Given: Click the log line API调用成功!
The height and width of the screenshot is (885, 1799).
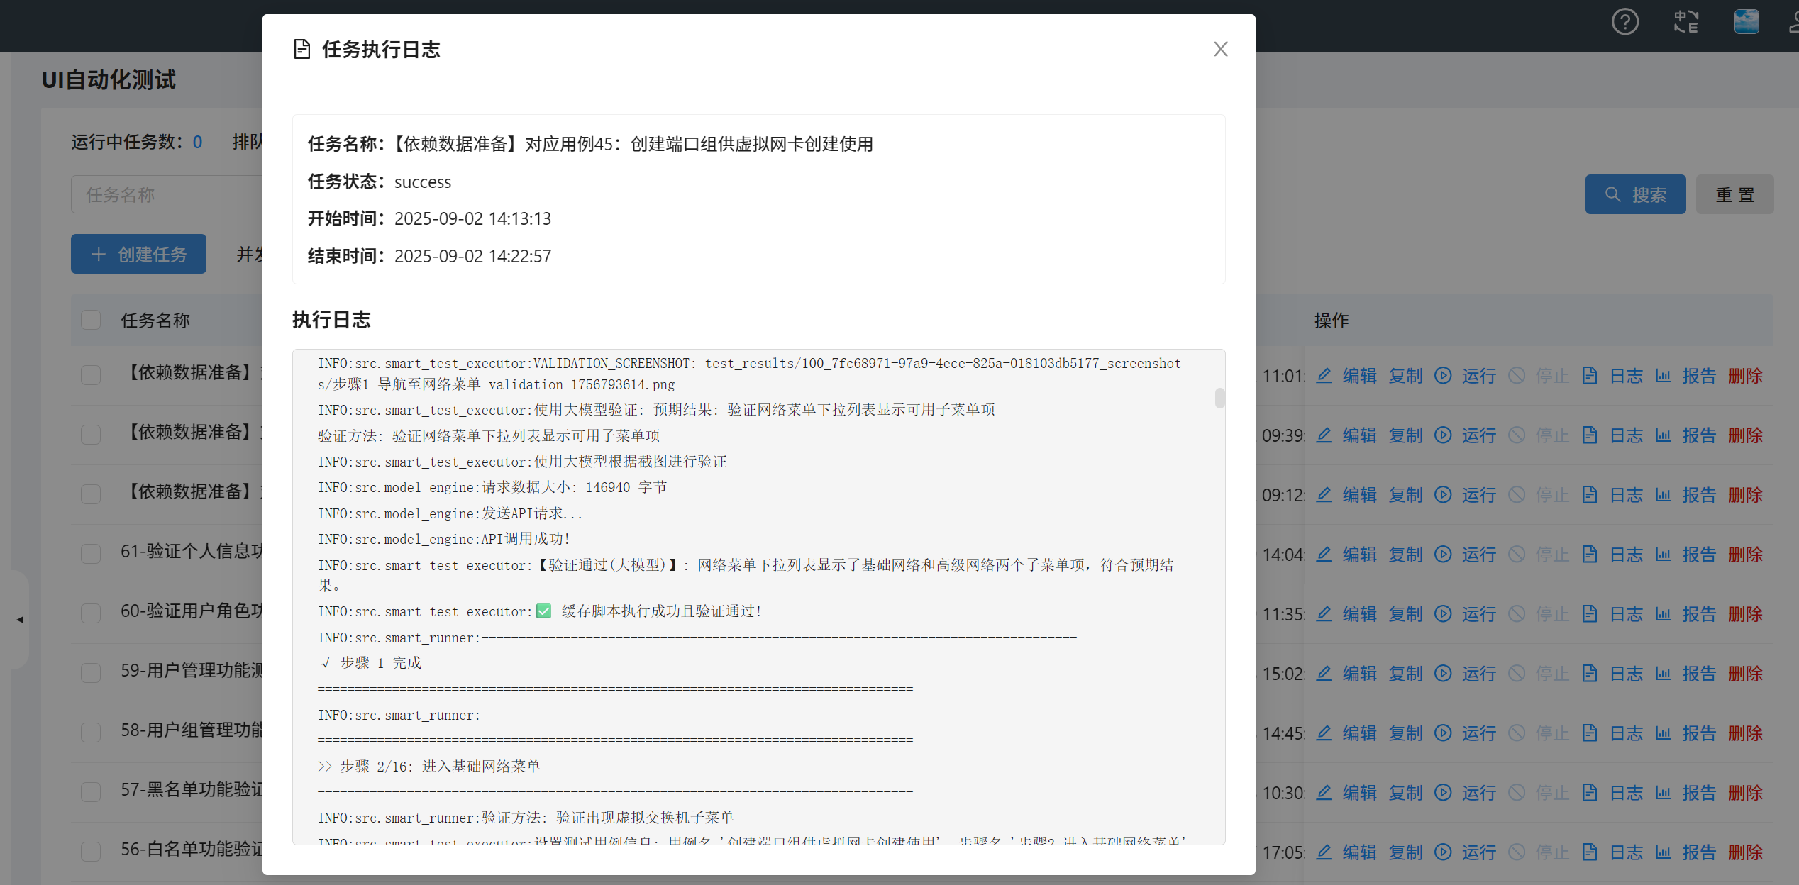Looking at the screenshot, I should (444, 539).
